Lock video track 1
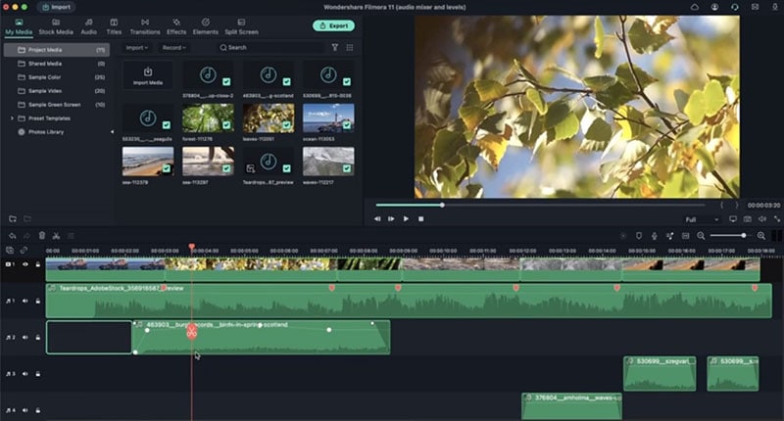 (37, 264)
